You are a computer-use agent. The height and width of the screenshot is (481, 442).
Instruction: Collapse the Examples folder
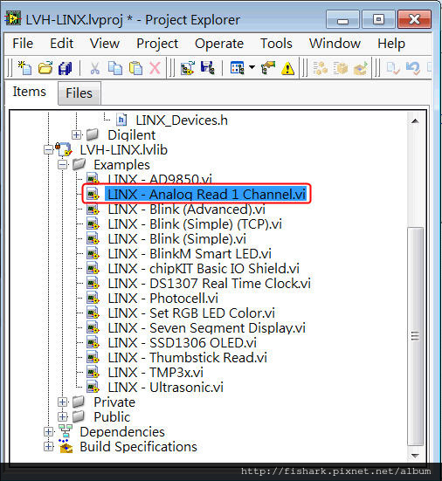pos(62,165)
